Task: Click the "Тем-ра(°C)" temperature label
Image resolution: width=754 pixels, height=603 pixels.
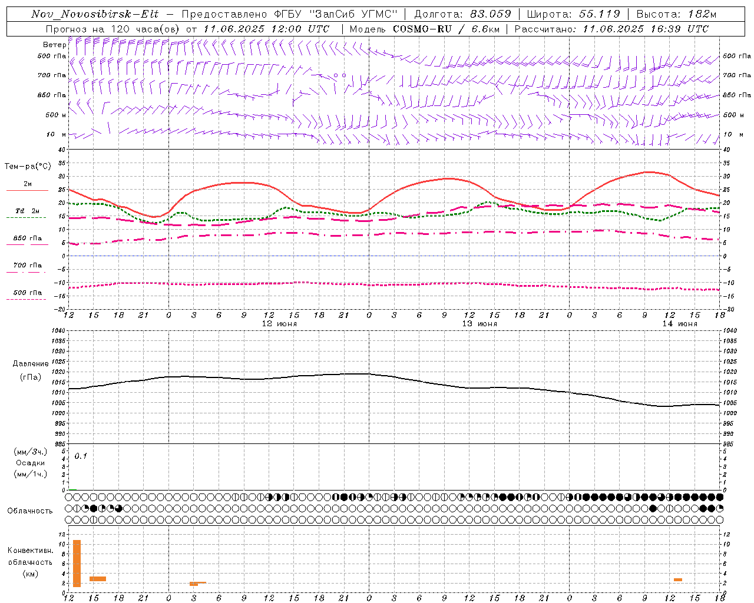Action: 28,167
